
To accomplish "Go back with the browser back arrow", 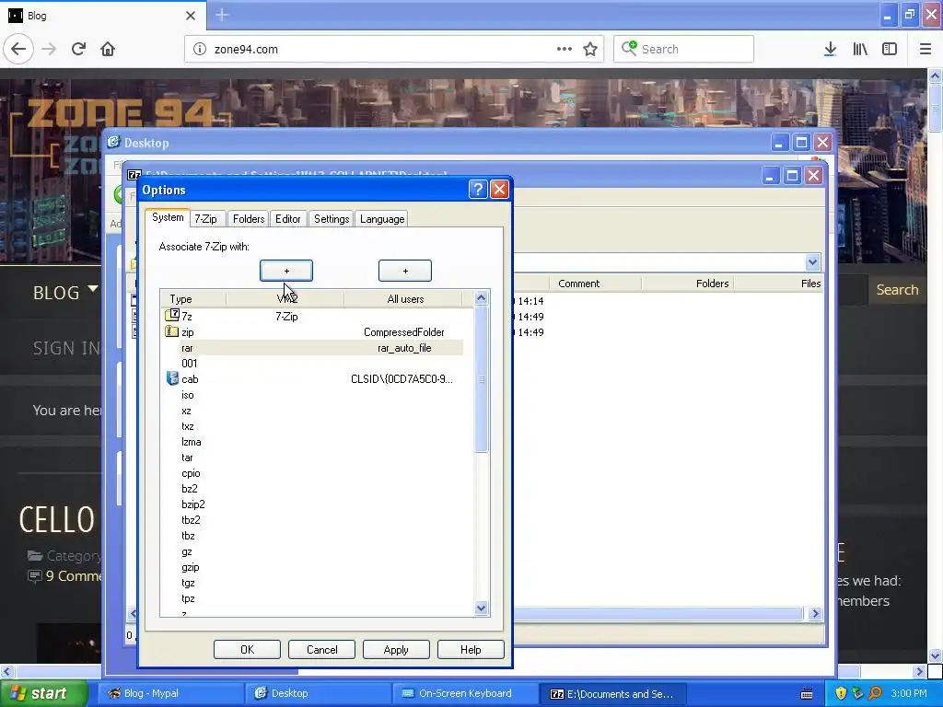I will click(x=18, y=49).
